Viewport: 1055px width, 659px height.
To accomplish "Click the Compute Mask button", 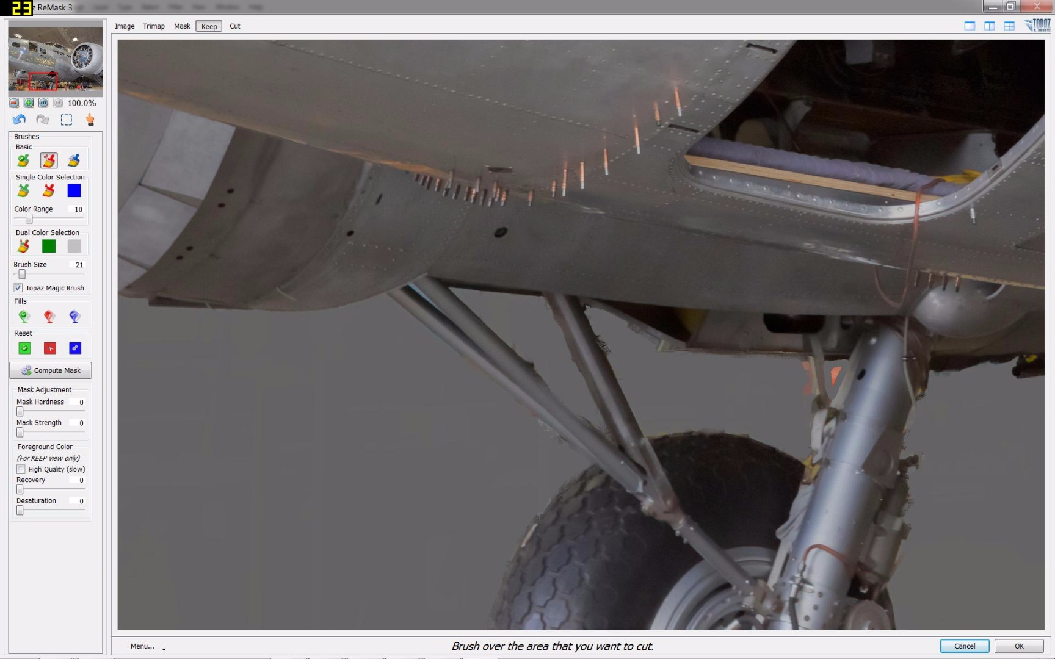I will point(51,370).
